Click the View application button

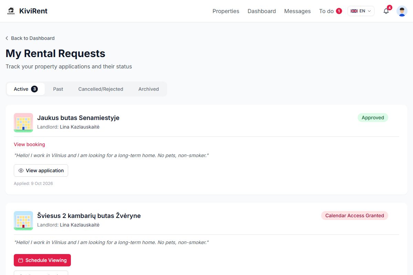pos(41,170)
